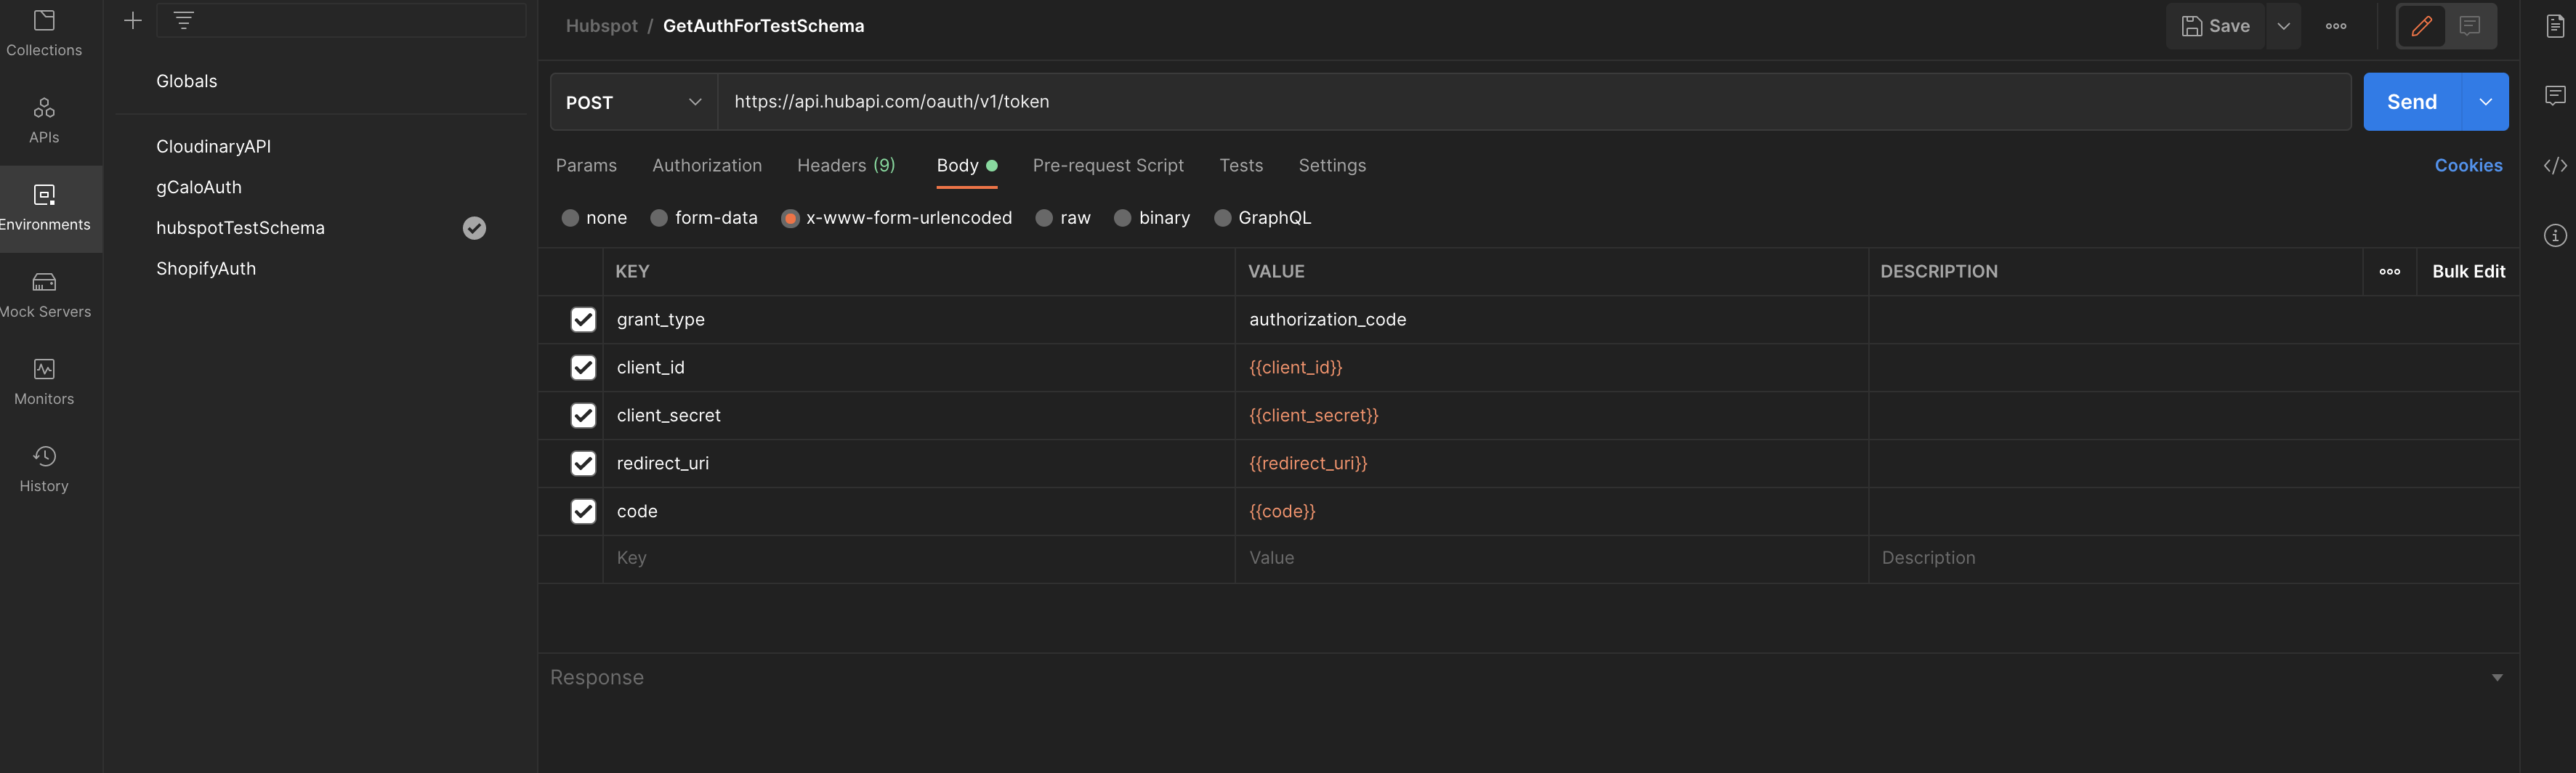This screenshot has height=773, width=2576.
Task: Select the form-data body type
Action: pyautogui.click(x=659, y=218)
